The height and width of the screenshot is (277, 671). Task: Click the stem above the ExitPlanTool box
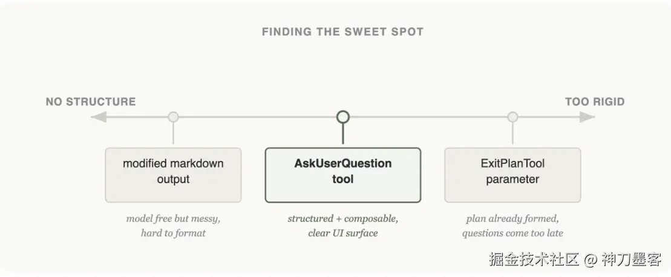512,134
